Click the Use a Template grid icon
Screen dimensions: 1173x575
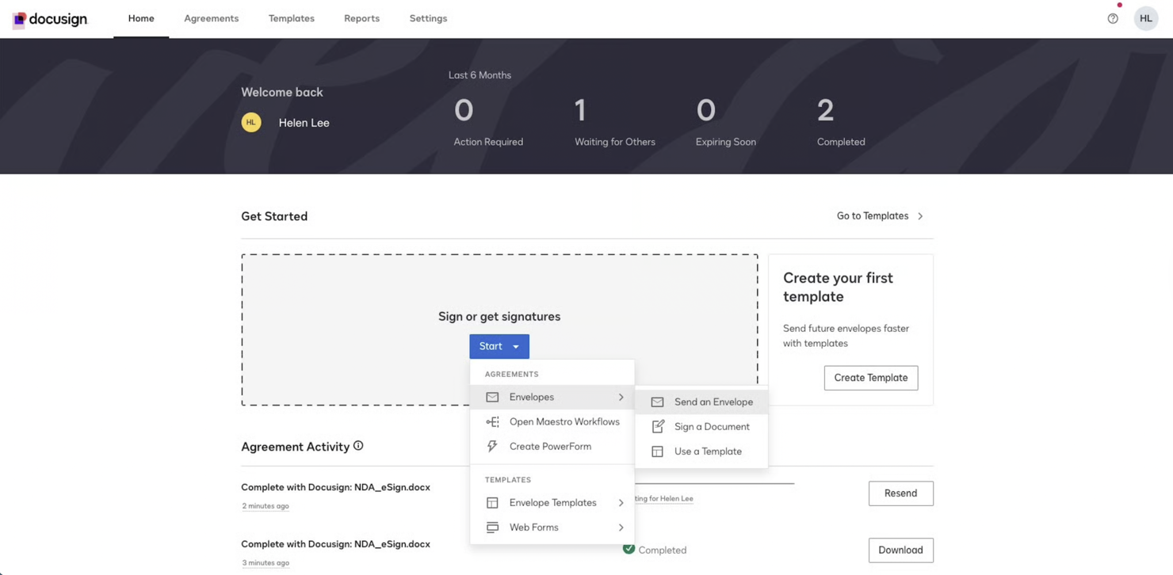(657, 451)
